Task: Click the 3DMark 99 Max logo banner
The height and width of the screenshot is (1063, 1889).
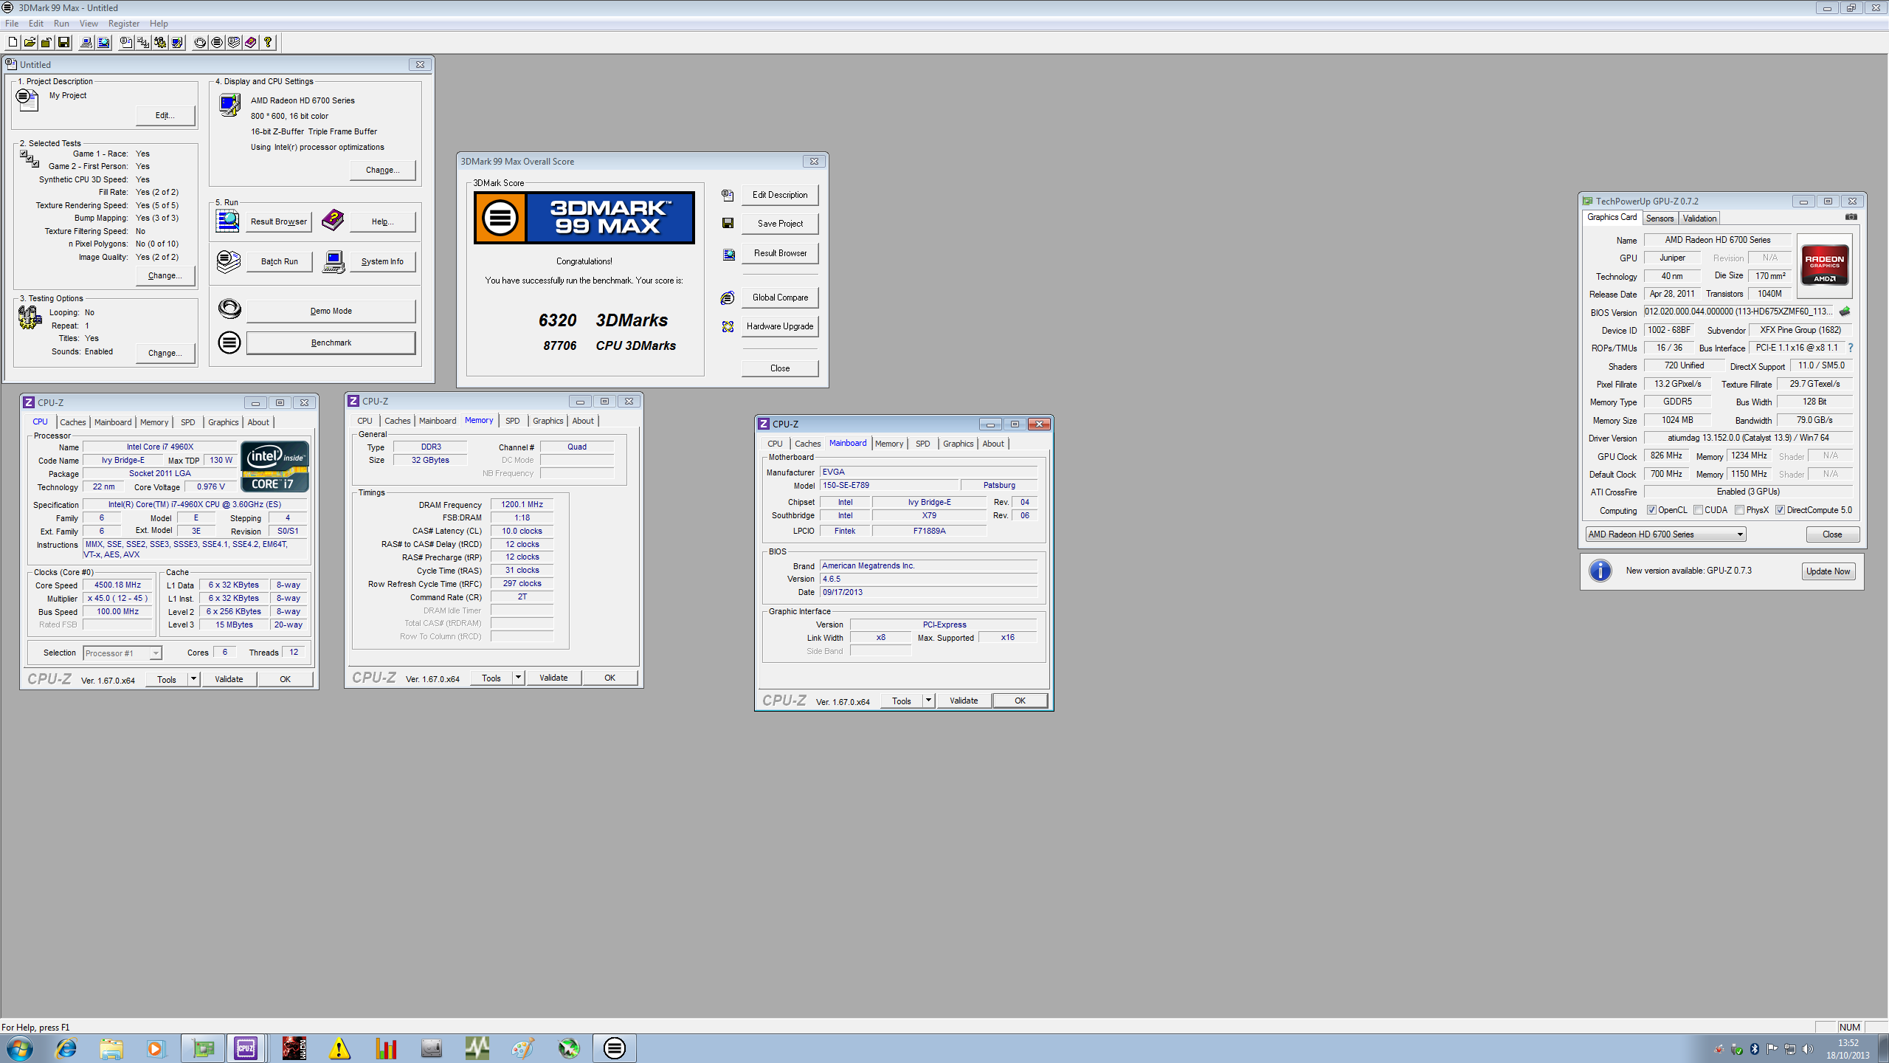Action: (x=584, y=218)
